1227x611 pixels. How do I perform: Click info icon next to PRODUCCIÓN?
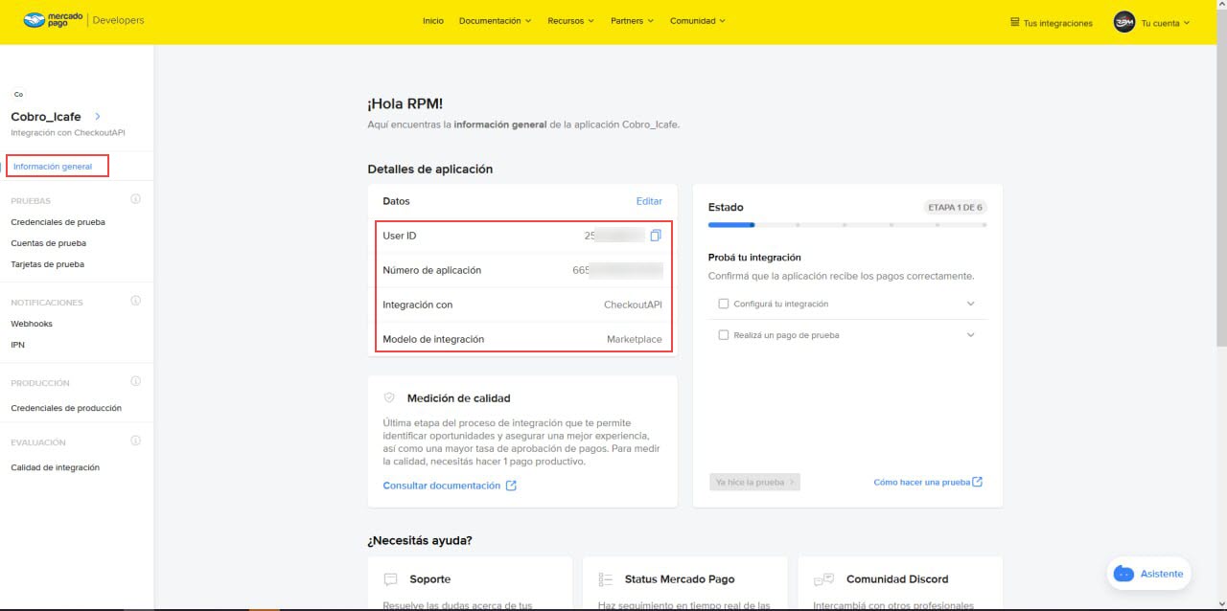(135, 381)
